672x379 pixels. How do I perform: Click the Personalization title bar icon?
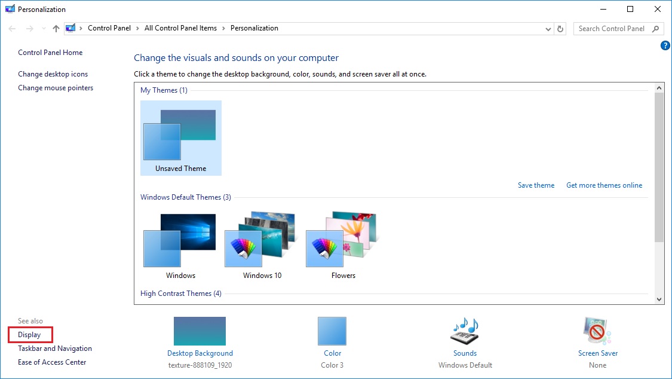[10, 9]
